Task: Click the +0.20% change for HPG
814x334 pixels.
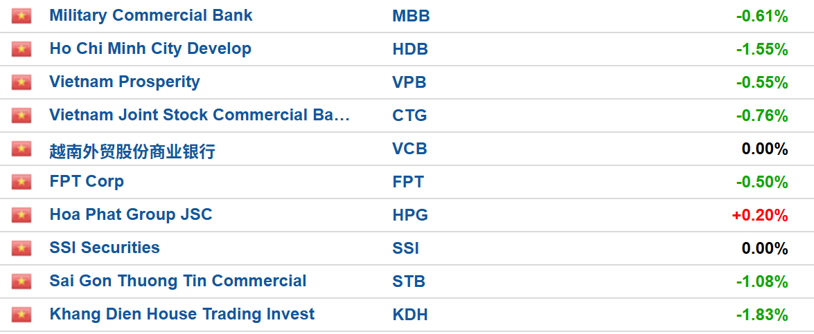Action: 760,215
